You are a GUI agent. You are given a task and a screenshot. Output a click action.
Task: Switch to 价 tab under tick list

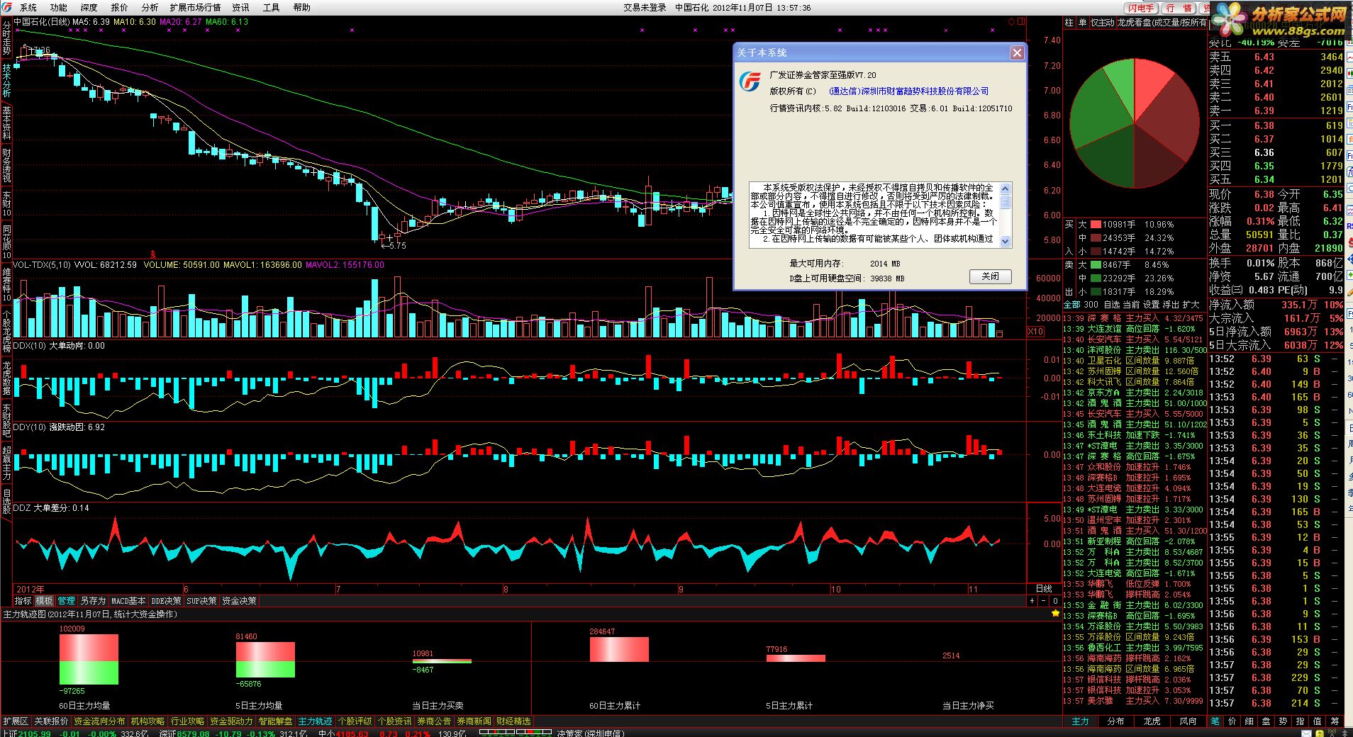(x=1232, y=721)
